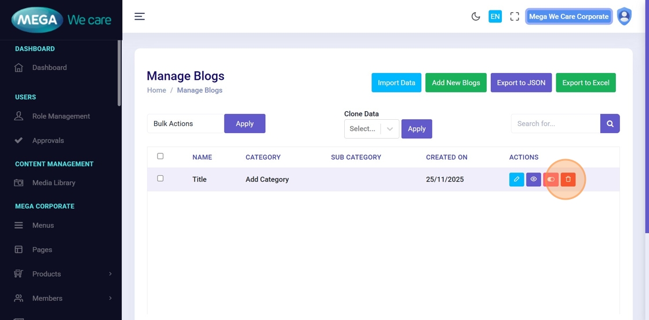The width and height of the screenshot is (649, 320).
Task: Click the hamburger menu icon
Action: (x=140, y=16)
